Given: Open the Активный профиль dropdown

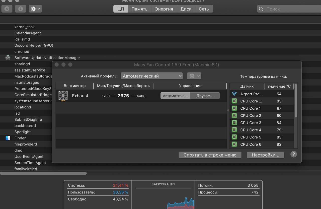Looking at the screenshot, I should tap(152, 76).
